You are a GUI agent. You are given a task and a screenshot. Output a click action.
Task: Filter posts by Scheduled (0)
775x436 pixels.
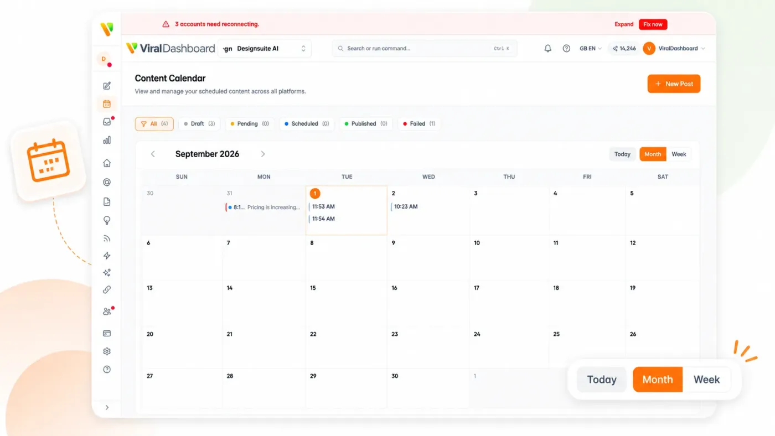coord(307,124)
